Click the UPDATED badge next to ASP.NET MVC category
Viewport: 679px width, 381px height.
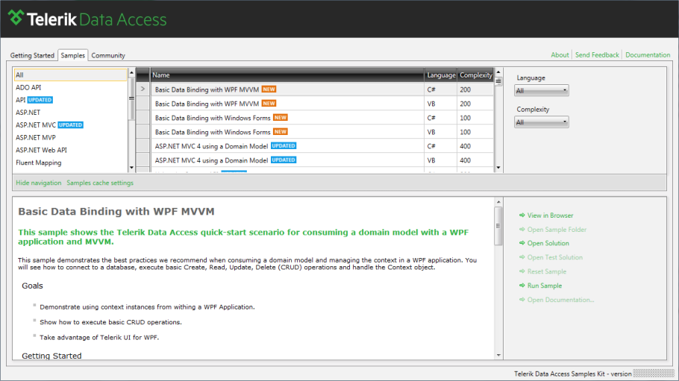(x=70, y=125)
